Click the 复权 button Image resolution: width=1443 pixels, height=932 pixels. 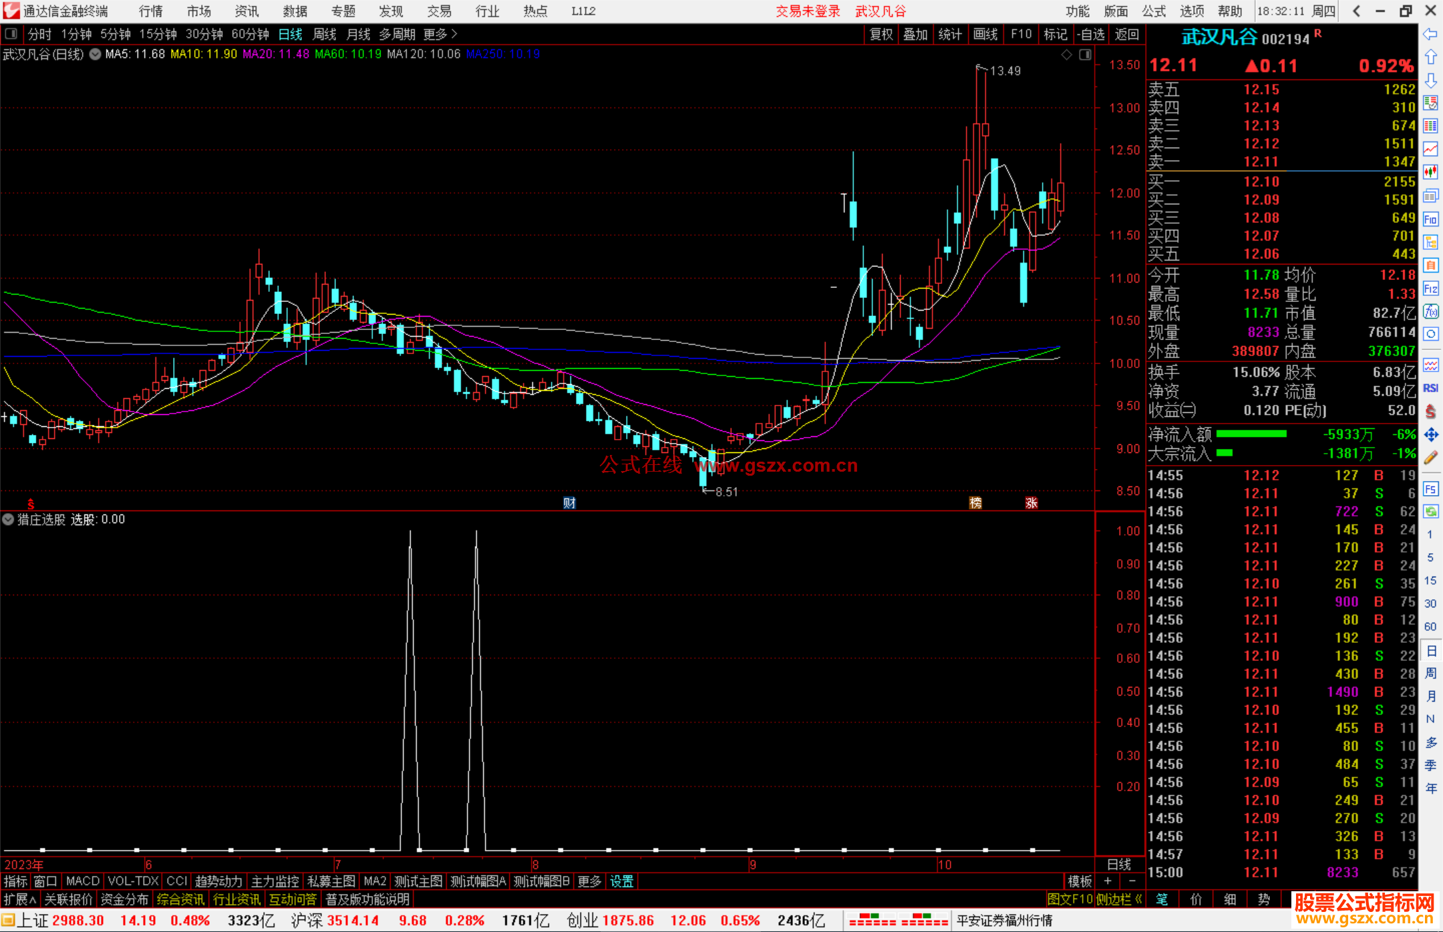coord(881,34)
